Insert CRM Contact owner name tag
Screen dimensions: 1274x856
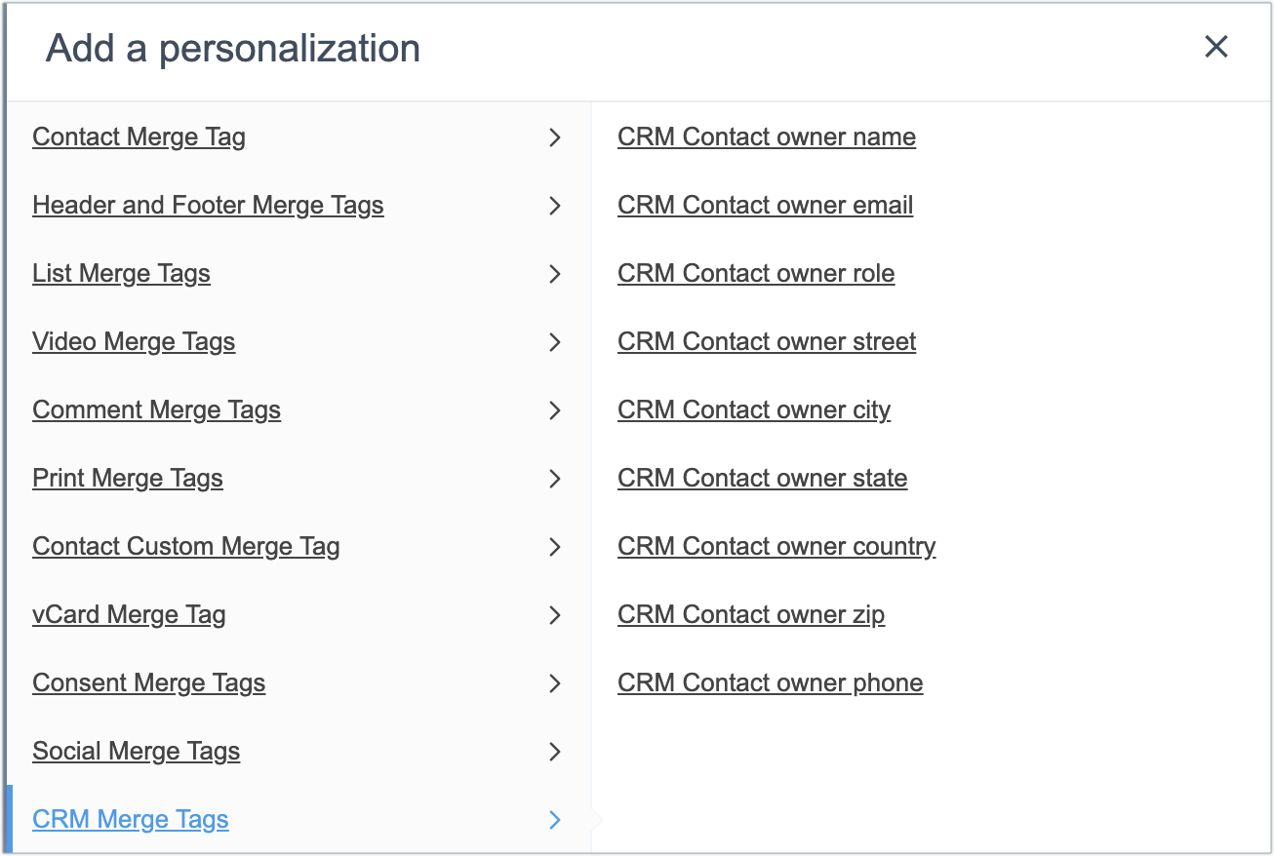(x=767, y=137)
